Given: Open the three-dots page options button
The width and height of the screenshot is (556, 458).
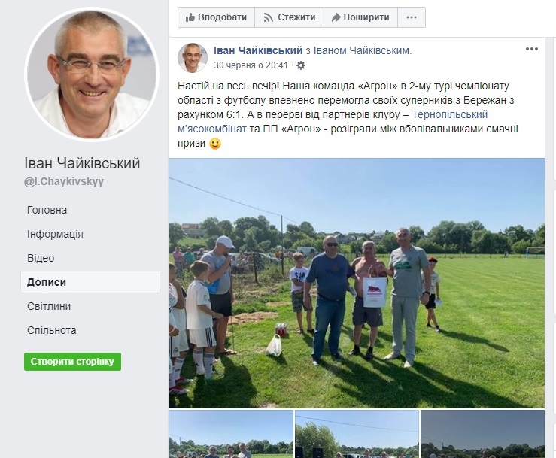Looking at the screenshot, I should pyautogui.click(x=412, y=17).
